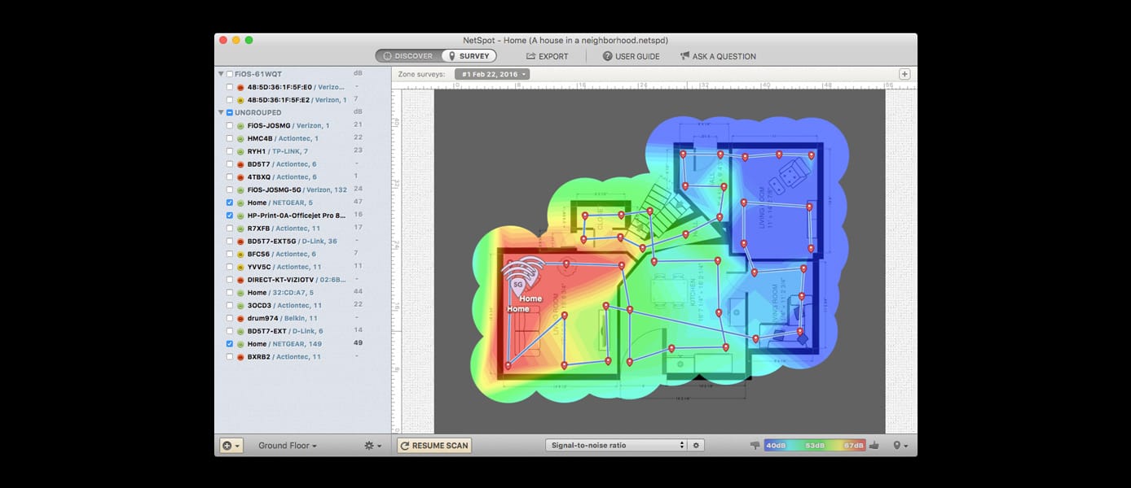The height and width of the screenshot is (488, 1131).
Task: Click the thumbs-down low signal icon
Action: (755, 445)
